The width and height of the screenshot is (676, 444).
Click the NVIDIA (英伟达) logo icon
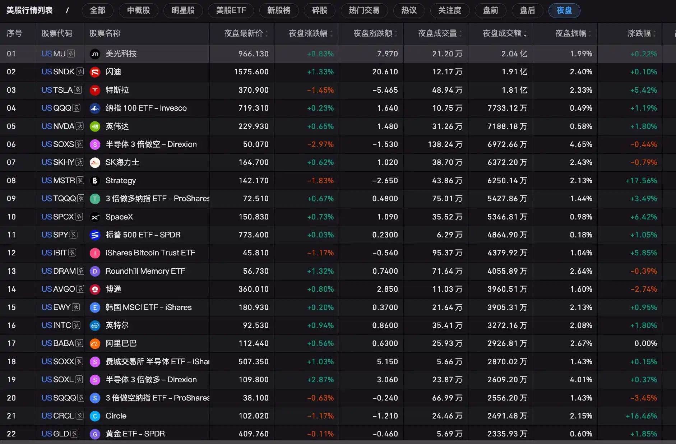(95, 126)
